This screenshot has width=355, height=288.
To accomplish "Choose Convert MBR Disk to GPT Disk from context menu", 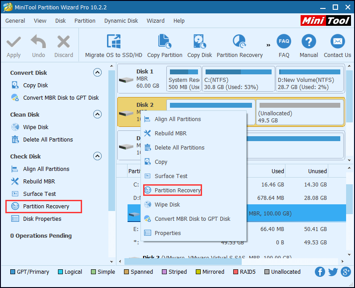I will click(x=194, y=219).
